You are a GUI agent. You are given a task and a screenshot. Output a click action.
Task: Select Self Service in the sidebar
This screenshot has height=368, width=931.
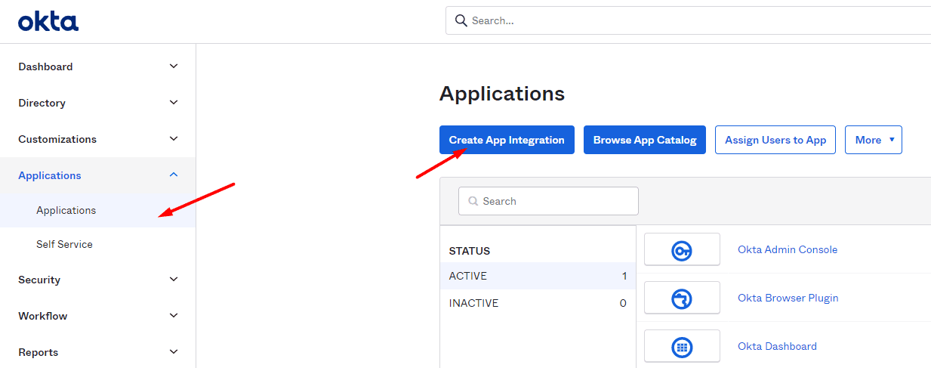64,244
